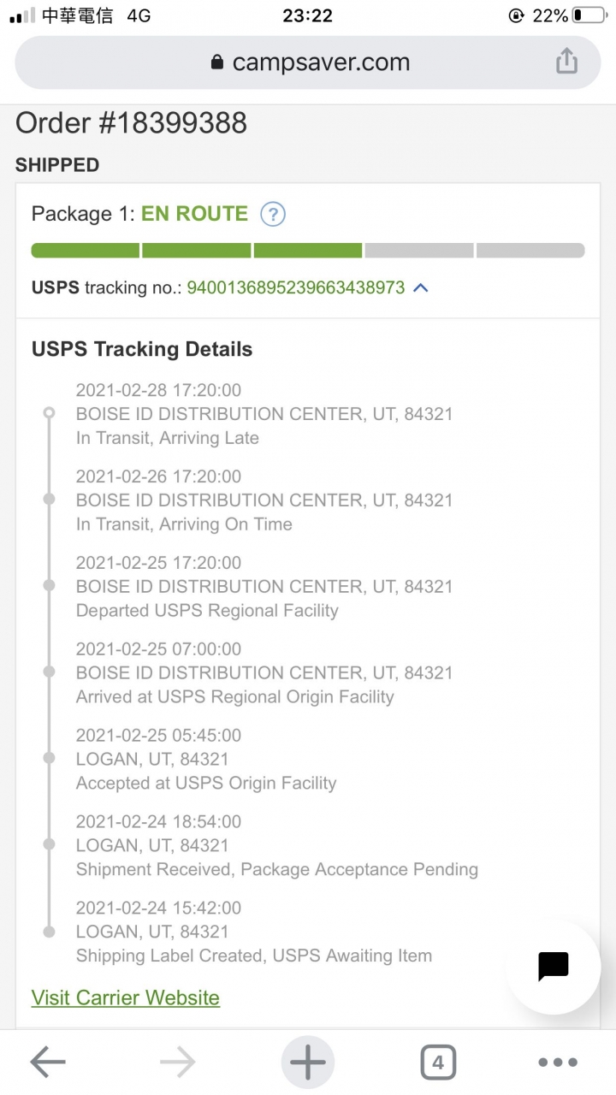Tap the forward arrow in bottom toolbar
Image resolution: width=616 pixels, height=1095 pixels.
point(178,1062)
